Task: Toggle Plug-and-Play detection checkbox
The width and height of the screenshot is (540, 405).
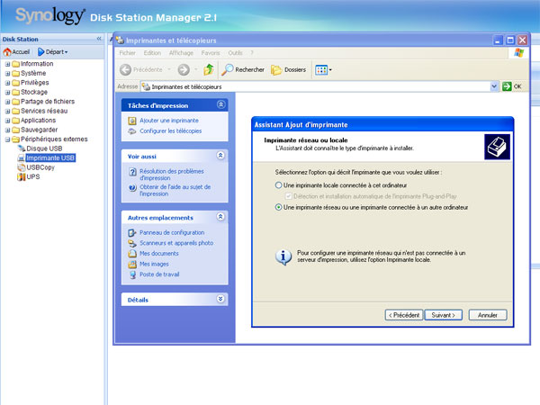Action: tap(288, 196)
